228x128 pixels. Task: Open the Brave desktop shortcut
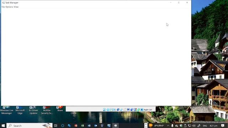click(60, 109)
